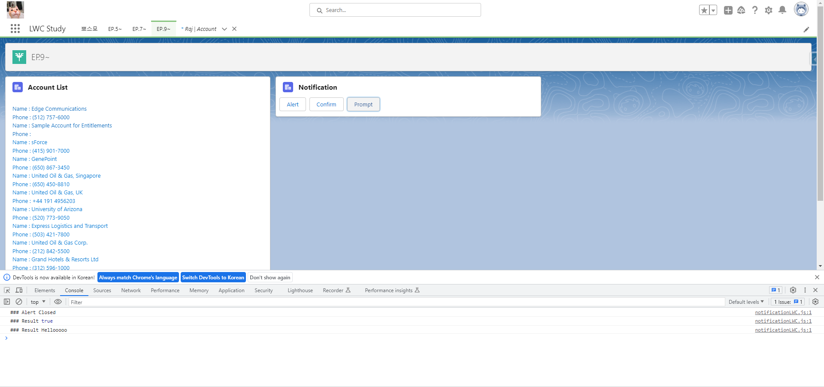Open the console settings gear icon
824x387 pixels.
pos(815,302)
